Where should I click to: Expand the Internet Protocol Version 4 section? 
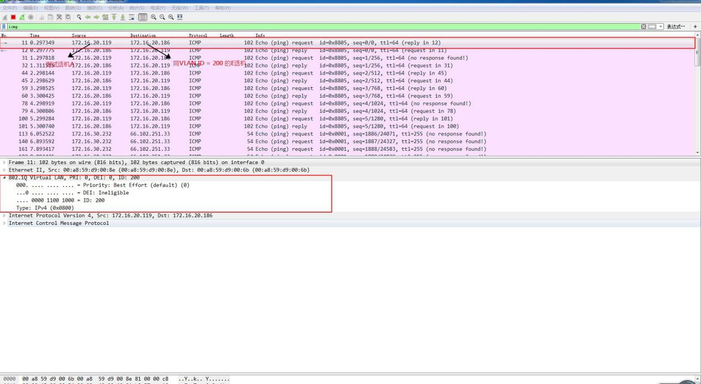click(4, 215)
